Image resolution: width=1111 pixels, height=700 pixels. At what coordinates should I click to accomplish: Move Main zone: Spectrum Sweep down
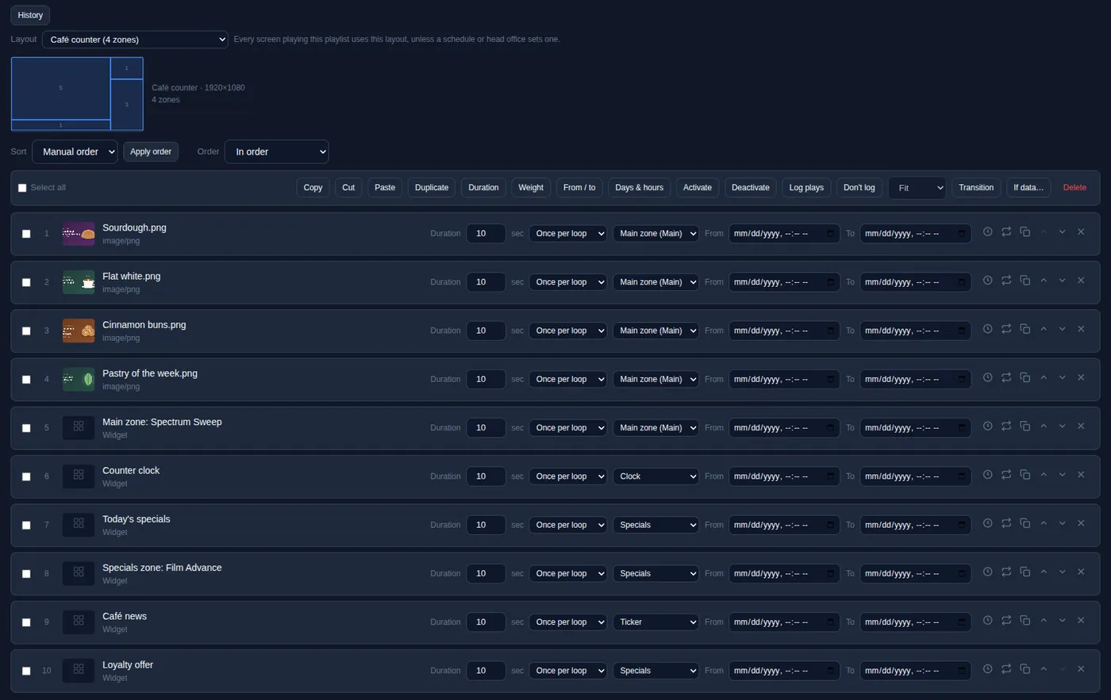[1062, 426]
